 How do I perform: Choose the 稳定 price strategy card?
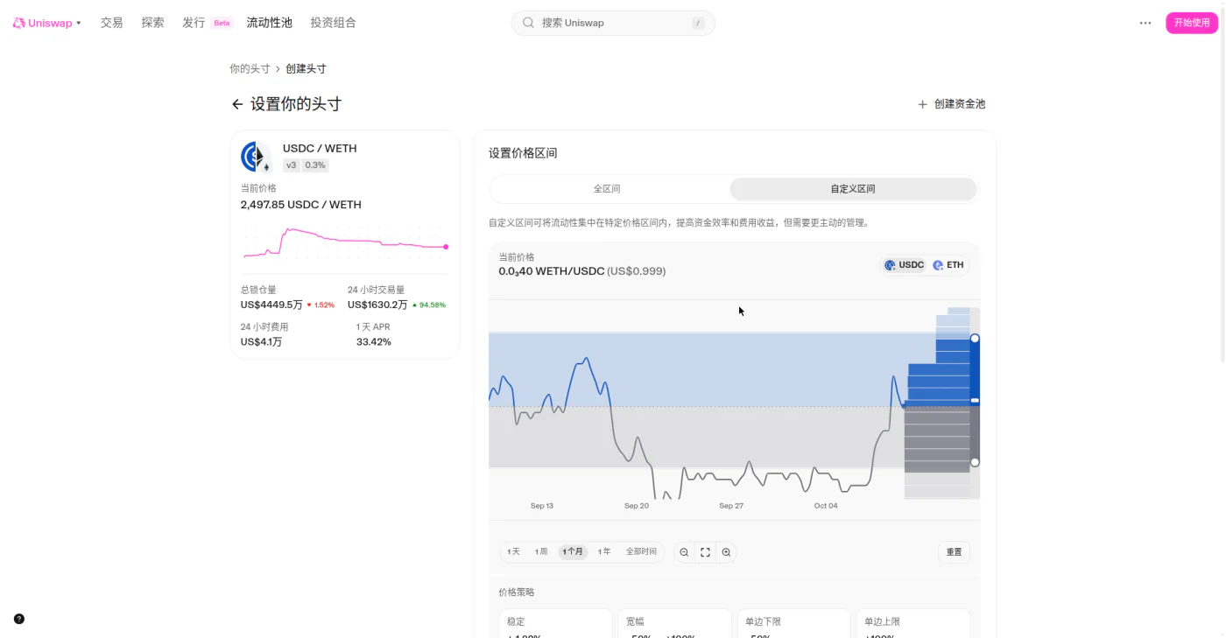[555, 624]
